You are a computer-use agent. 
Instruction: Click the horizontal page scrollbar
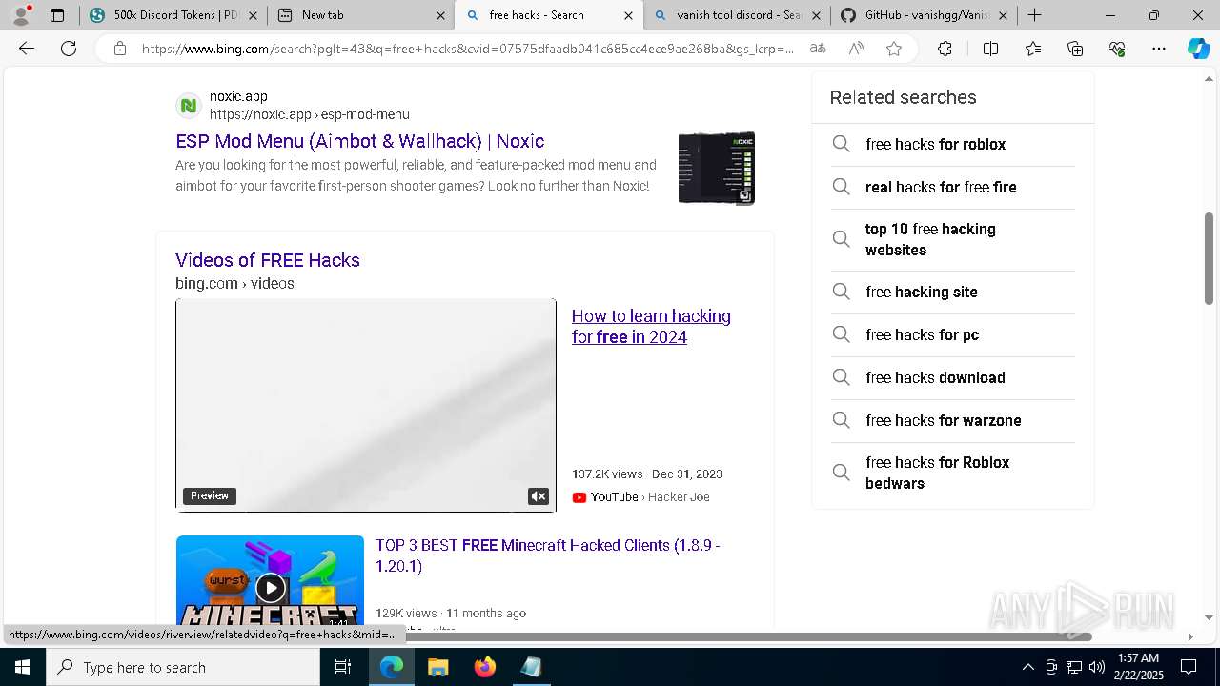(748, 636)
